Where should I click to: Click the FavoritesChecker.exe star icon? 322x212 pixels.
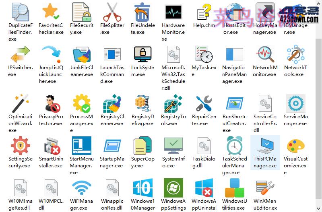point(51,12)
